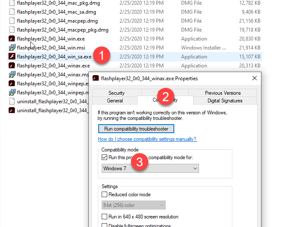Click the Flash icon of the uninstall_flashplayer32 application
The width and height of the screenshot is (299, 227).
coord(12,110)
